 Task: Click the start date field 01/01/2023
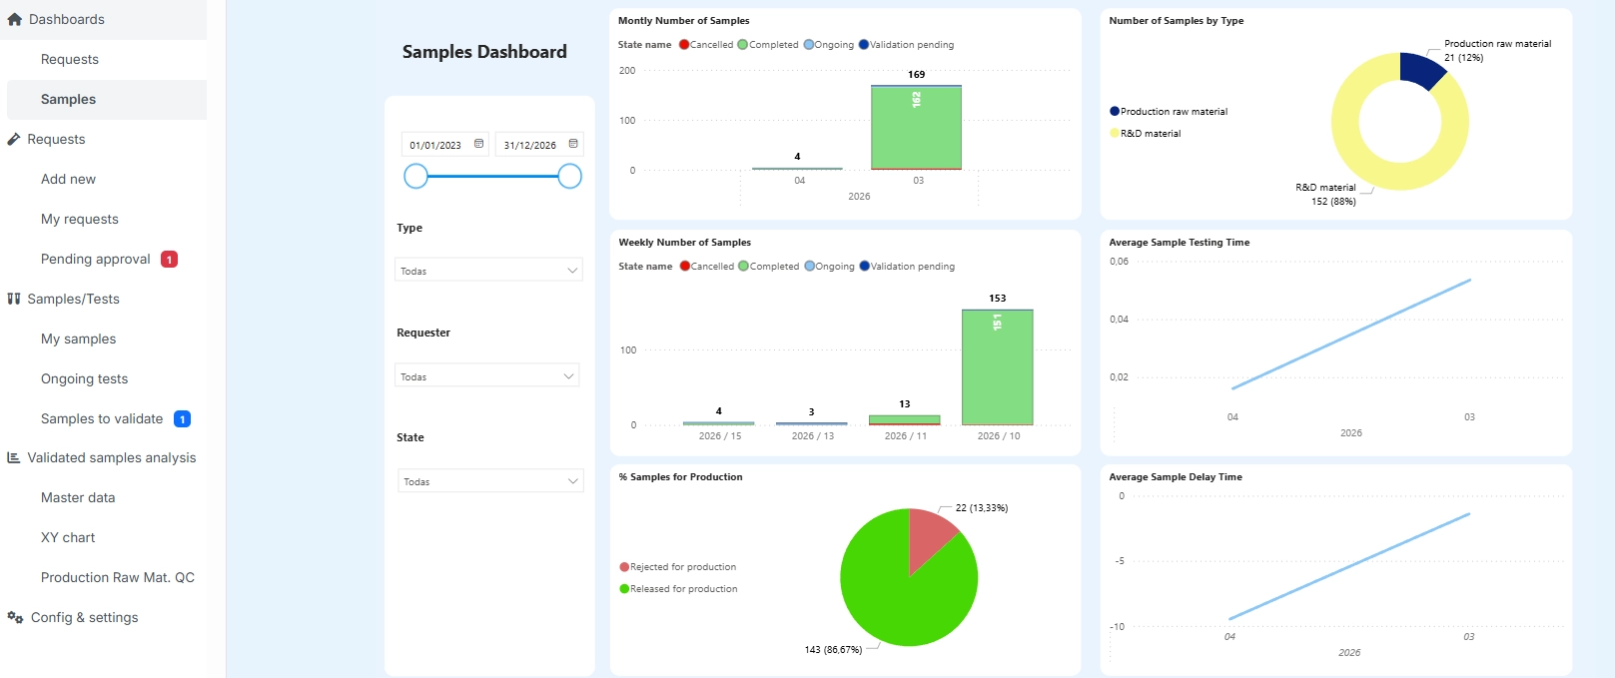pos(445,145)
